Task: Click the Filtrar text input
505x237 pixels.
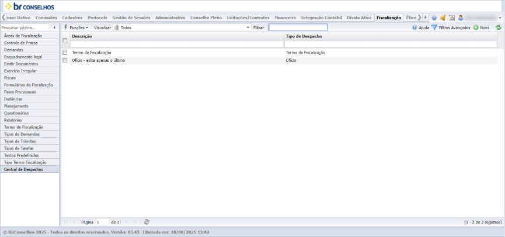Action: coord(298,27)
